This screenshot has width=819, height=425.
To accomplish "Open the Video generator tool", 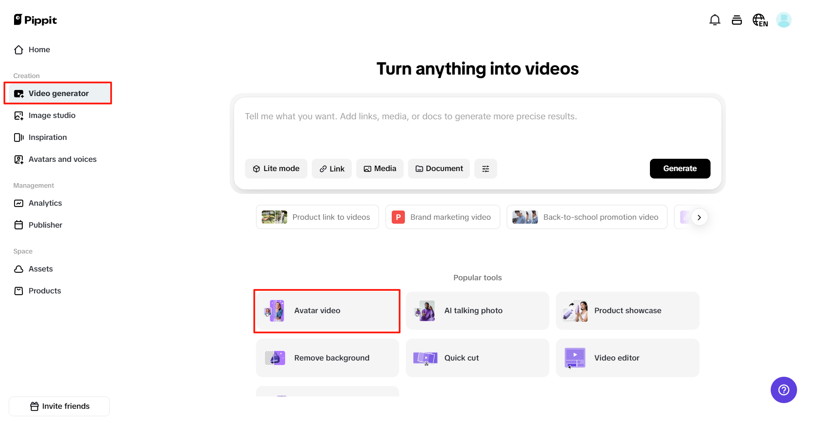I will coord(58,93).
